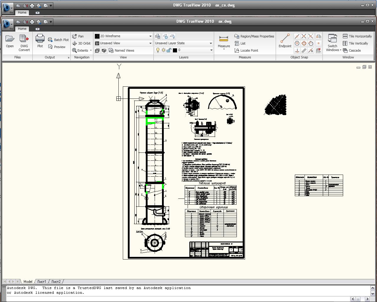This screenshot has height=302, width=377.
Task: Select the Locate Point tool
Action: (246, 50)
